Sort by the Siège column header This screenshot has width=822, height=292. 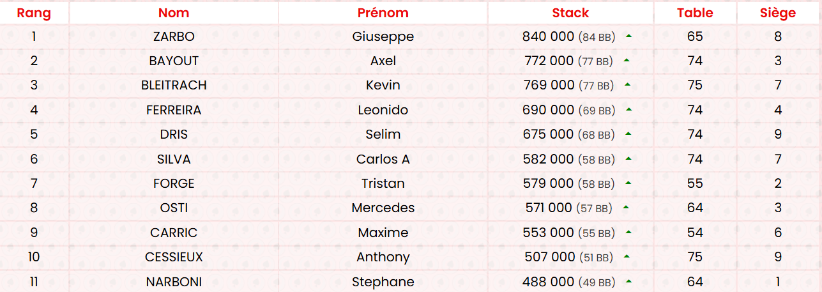pyautogui.click(x=778, y=13)
